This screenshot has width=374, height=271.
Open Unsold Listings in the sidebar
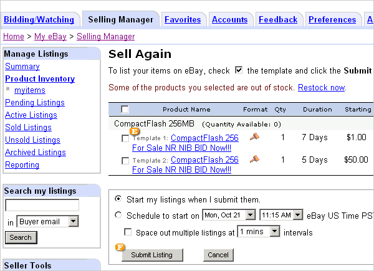32,140
